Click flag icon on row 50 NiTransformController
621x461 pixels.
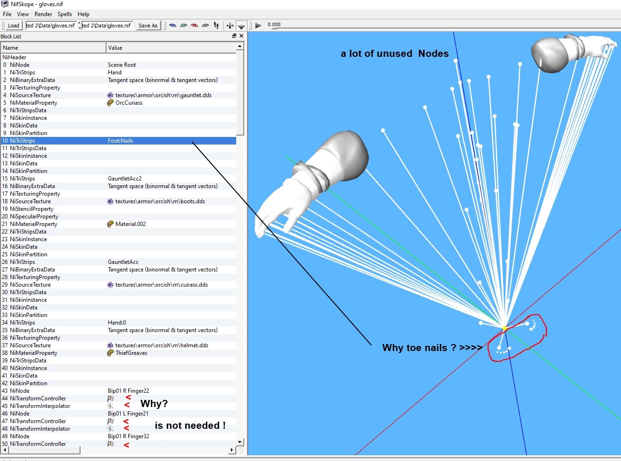click(x=110, y=444)
